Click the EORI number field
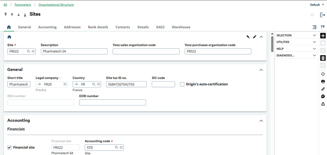Image resolution: width=327 pixels, height=155 pixels. click(x=112, y=102)
